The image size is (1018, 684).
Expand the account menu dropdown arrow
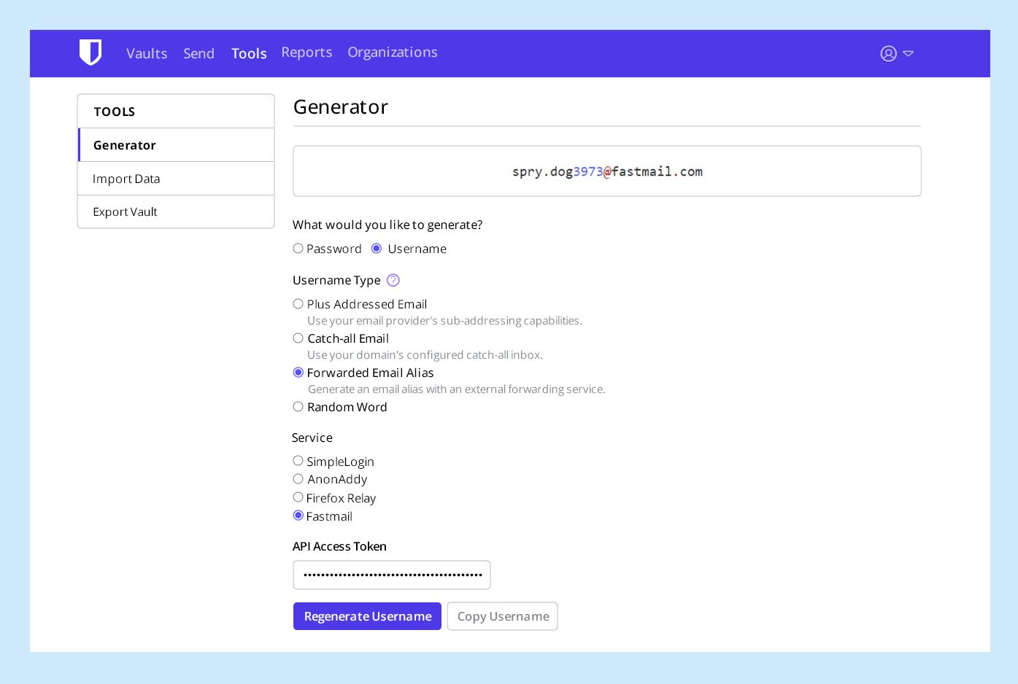click(x=909, y=53)
